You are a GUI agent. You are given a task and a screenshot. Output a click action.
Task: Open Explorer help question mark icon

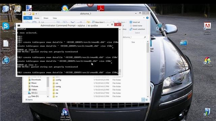[147, 18]
